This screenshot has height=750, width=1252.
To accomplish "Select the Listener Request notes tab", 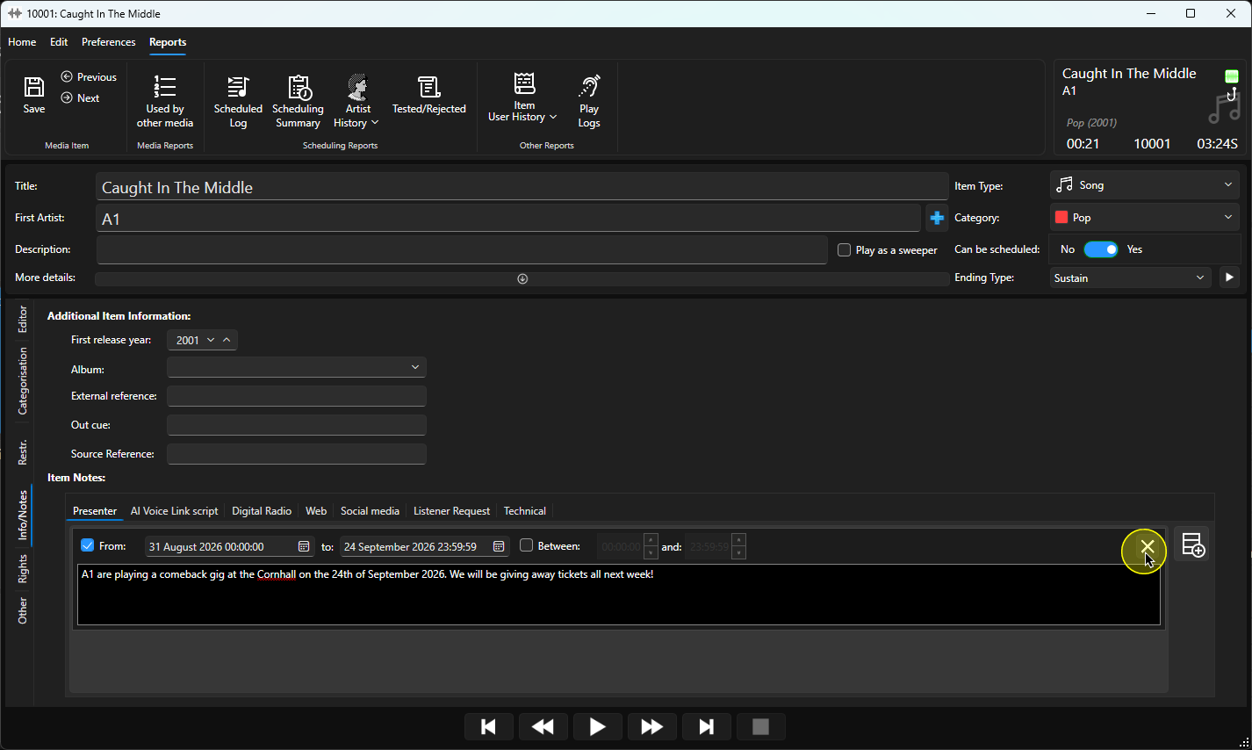I will tap(451, 511).
